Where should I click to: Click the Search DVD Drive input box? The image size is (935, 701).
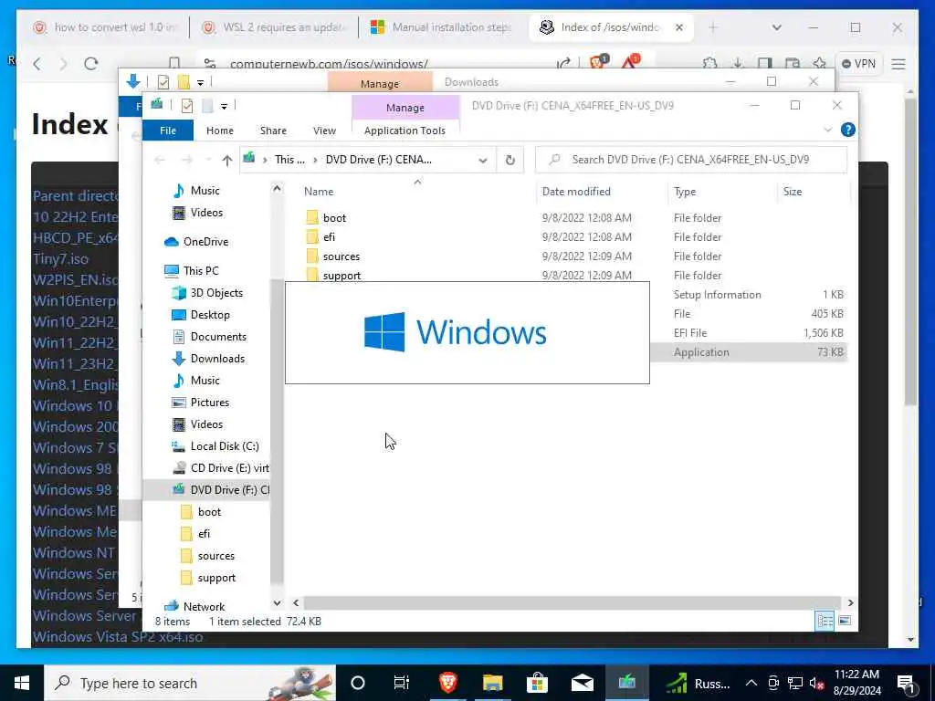[x=691, y=160]
